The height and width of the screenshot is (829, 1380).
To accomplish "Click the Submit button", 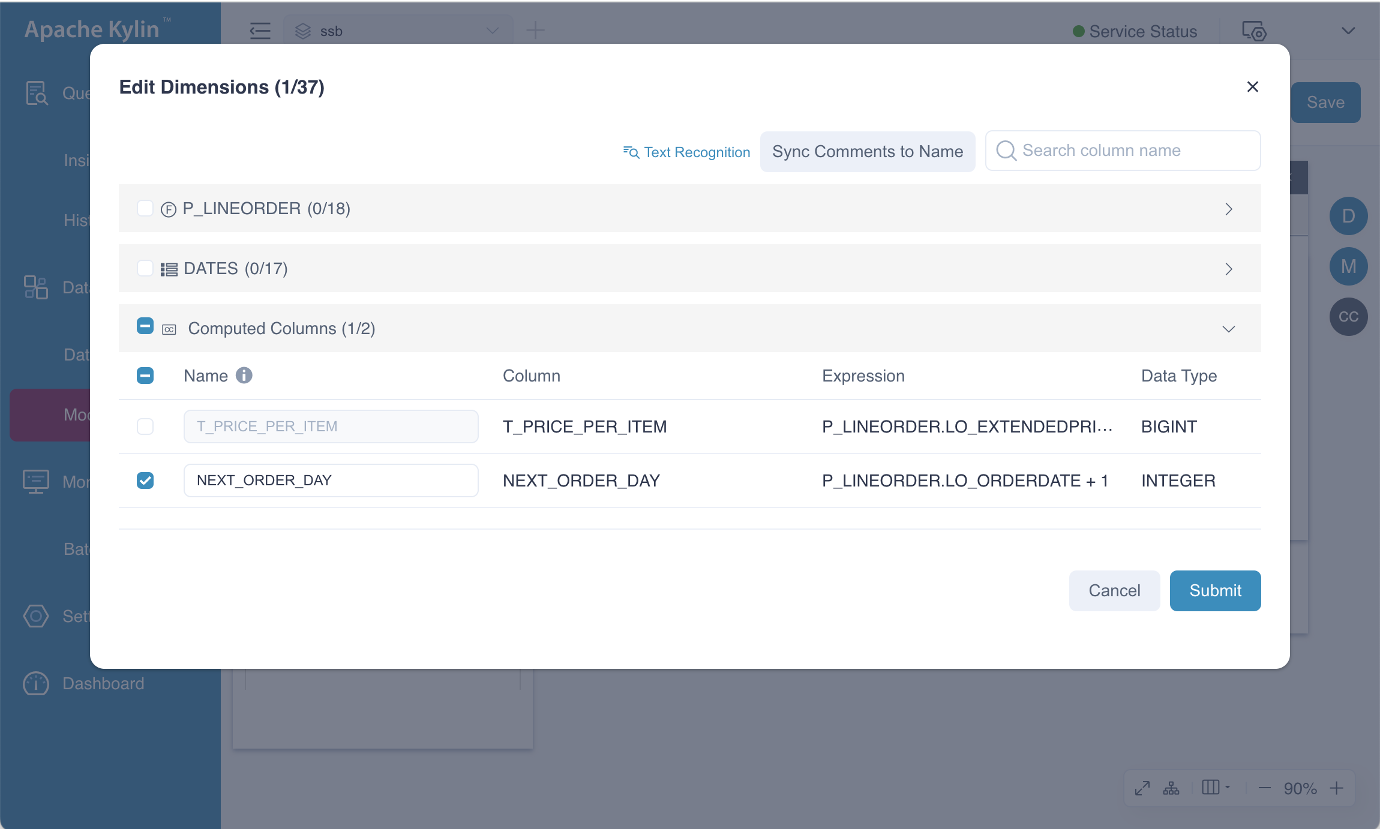I will pos(1215,591).
